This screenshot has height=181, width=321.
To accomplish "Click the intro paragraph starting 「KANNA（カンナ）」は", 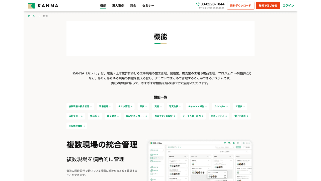I will click(x=160, y=78).
